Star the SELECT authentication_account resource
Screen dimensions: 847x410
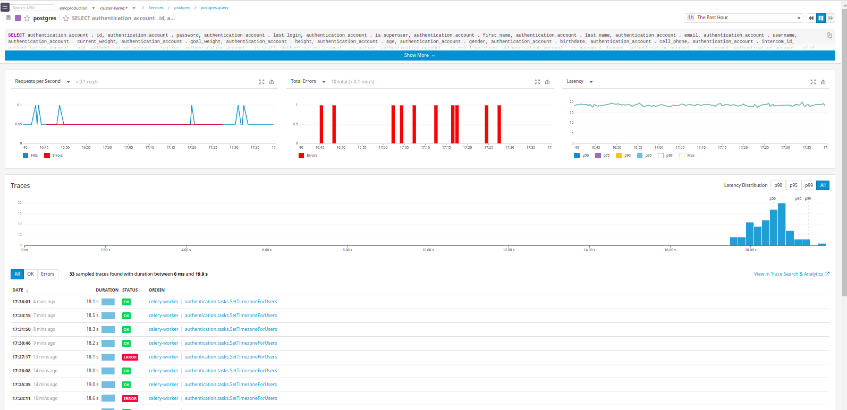coord(66,18)
